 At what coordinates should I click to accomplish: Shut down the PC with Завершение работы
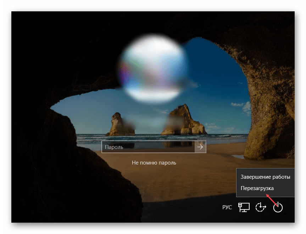265,177
